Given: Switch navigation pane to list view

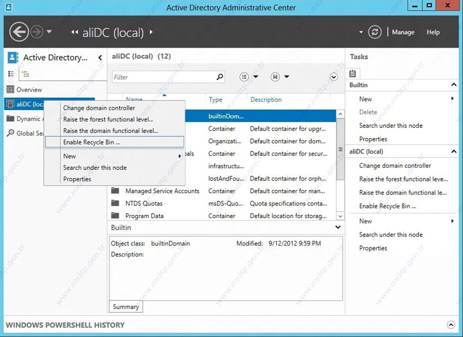Looking at the screenshot, I should coord(11,74).
